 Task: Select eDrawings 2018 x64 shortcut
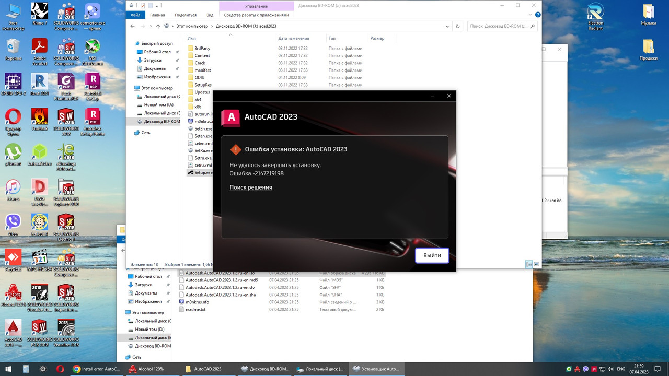click(x=66, y=157)
